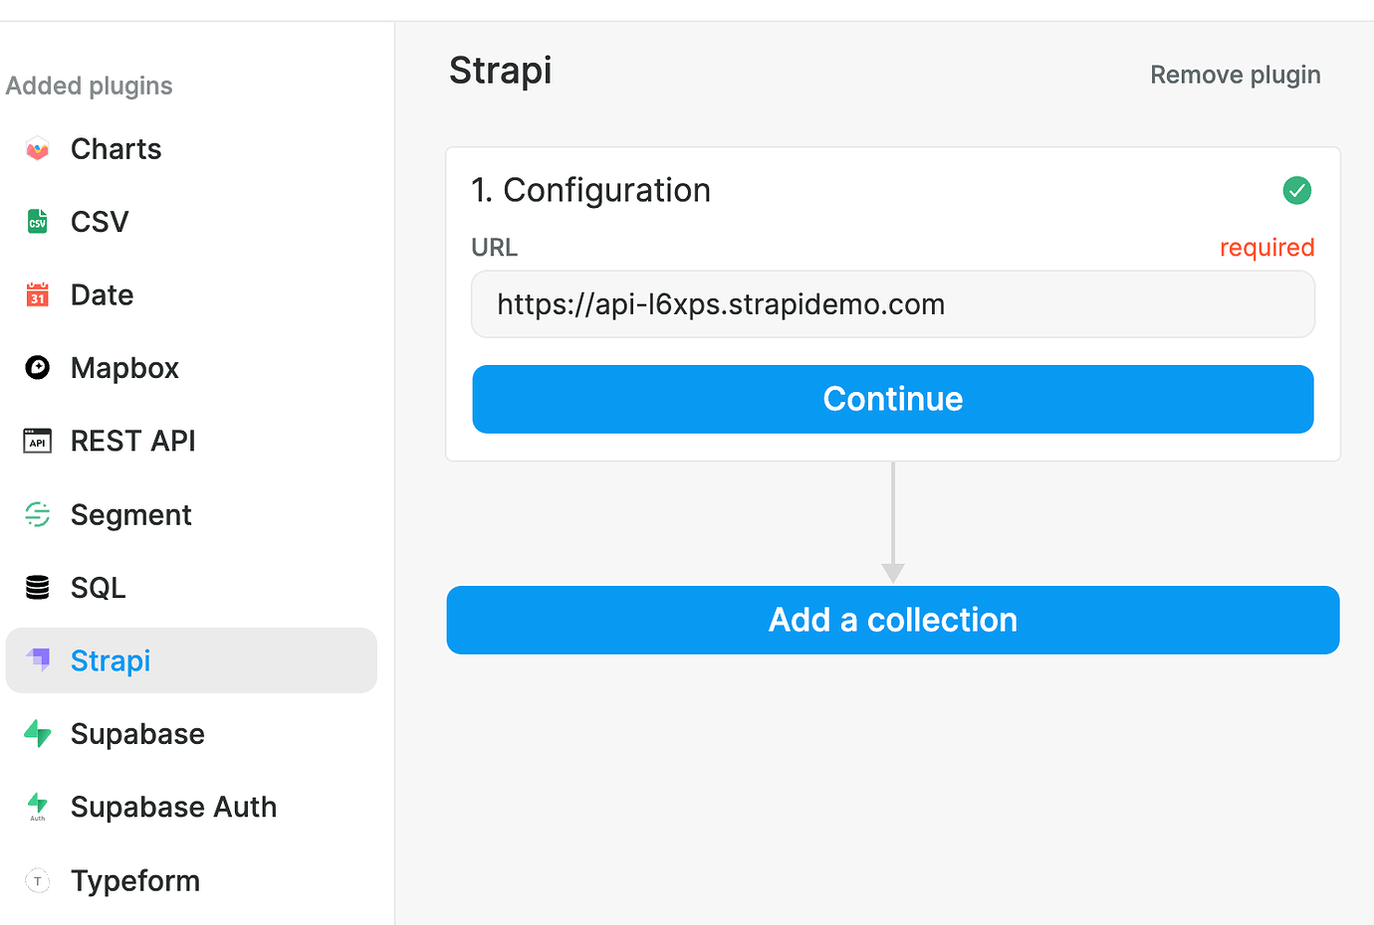
Task: Click the Remove plugin link
Action: click(1235, 76)
